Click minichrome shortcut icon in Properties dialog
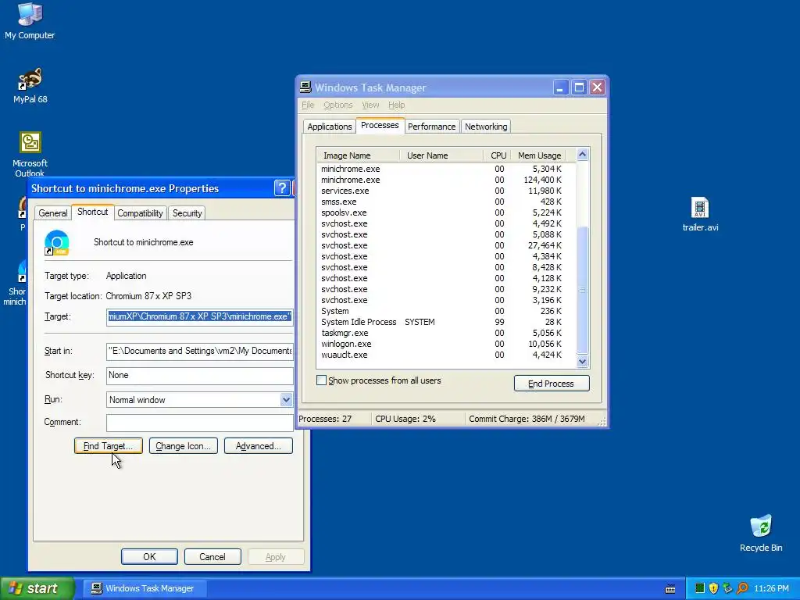800x600 pixels. coord(56,243)
